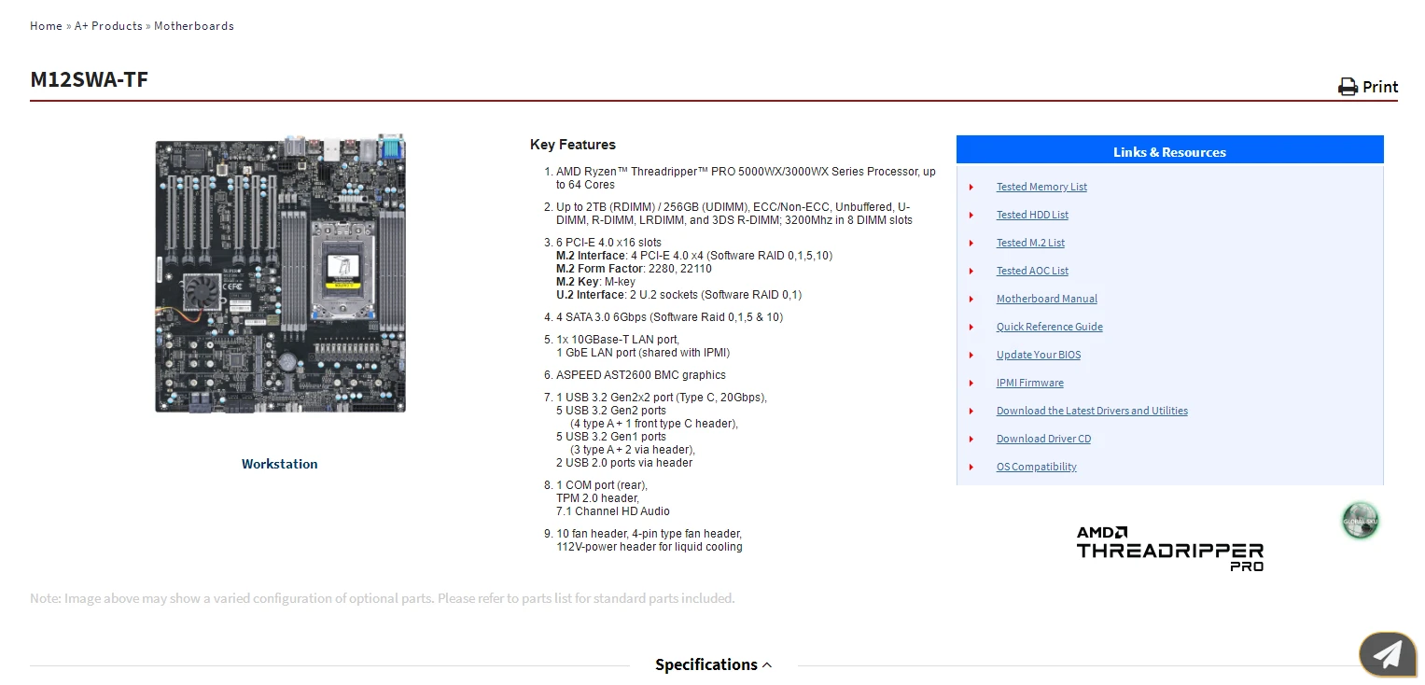Open the Update Your BIOS link

[1039, 355]
